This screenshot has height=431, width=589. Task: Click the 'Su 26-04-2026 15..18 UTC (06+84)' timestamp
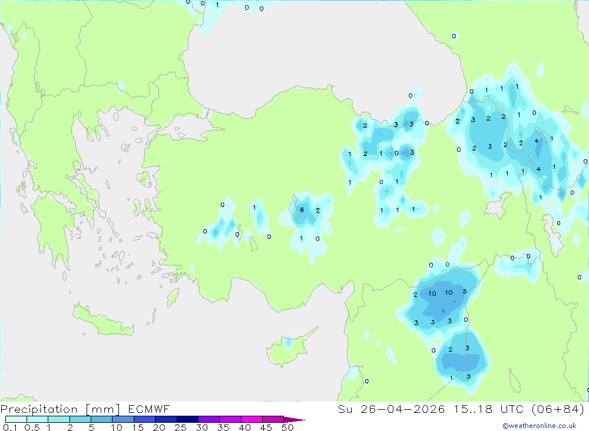pyautogui.click(x=461, y=409)
